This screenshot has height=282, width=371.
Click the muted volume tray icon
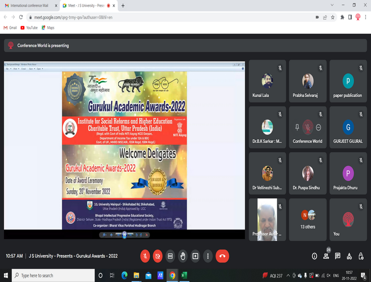(329, 275)
